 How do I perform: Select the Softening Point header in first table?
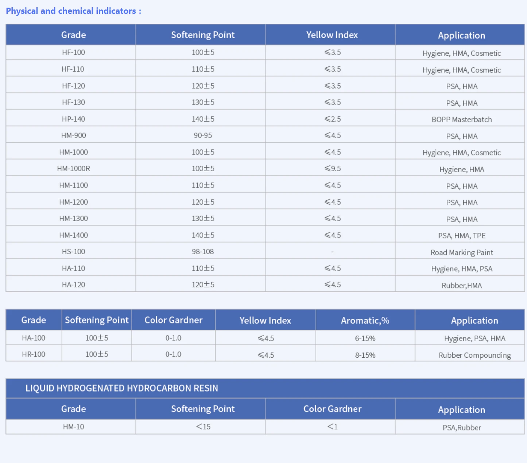click(203, 35)
